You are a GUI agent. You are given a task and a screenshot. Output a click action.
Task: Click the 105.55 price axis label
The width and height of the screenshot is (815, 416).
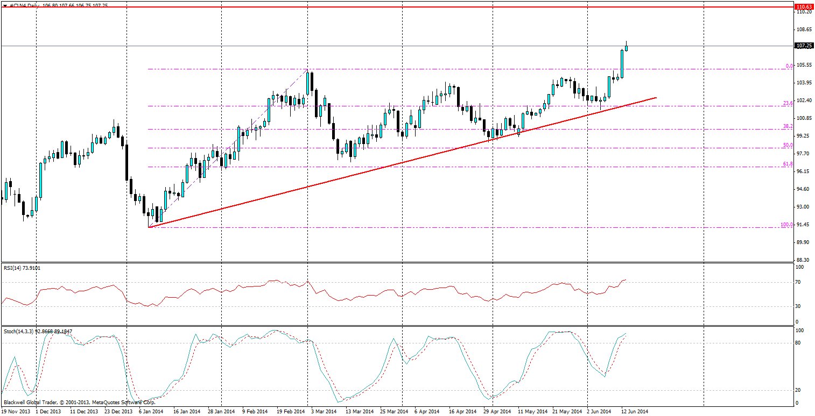804,65
